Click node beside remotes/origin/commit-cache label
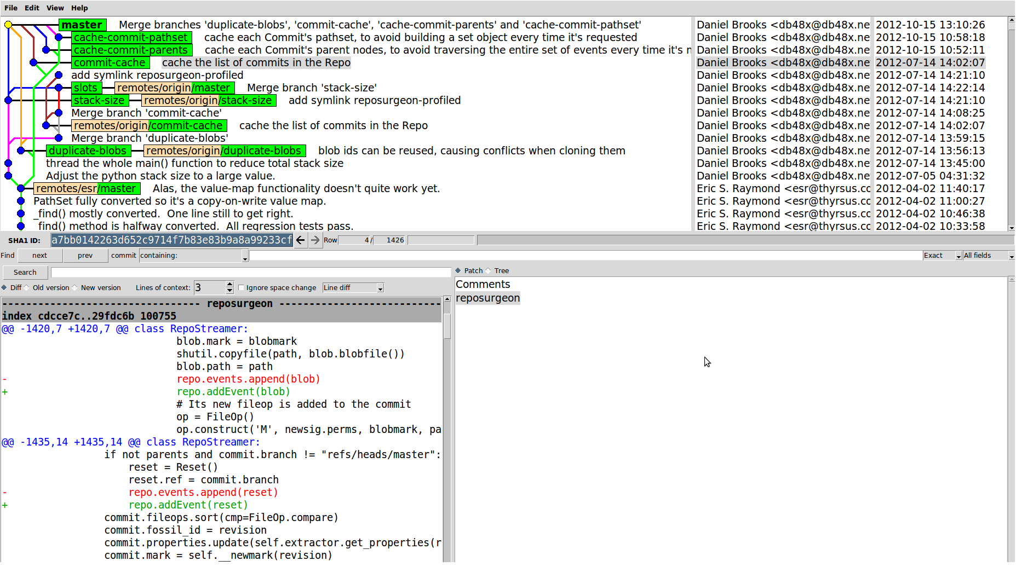This screenshot has height=578, width=1016. (x=46, y=125)
